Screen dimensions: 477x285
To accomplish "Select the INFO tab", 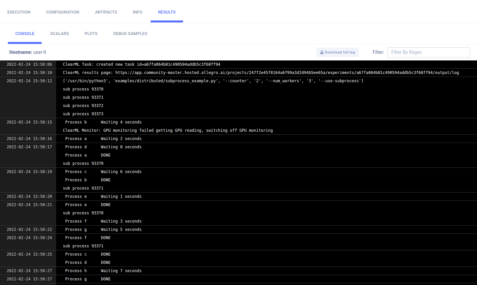I will [137, 12].
